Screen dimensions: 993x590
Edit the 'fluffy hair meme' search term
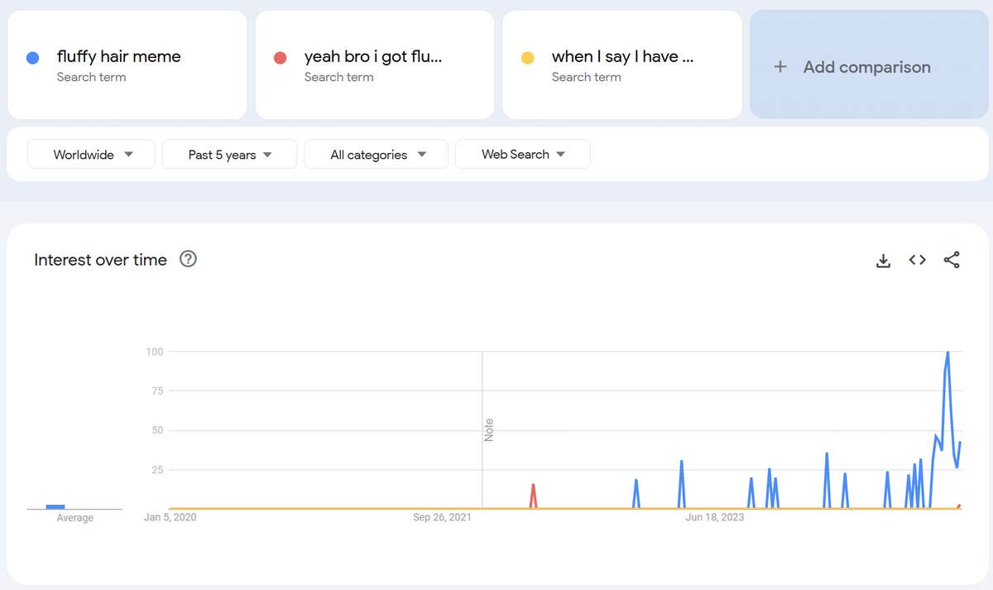coord(118,56)
